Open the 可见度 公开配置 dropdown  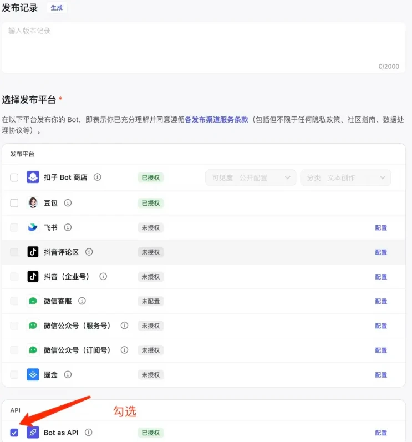251,177
